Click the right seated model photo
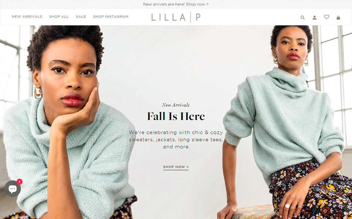The width and height of the screenshot is (352, 219). pos(284,122)
